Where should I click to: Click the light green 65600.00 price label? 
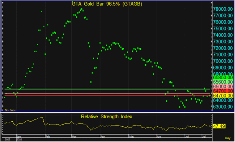point(223,82)
